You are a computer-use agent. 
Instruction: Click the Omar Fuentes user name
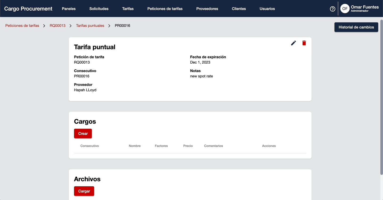click(365, 7)
